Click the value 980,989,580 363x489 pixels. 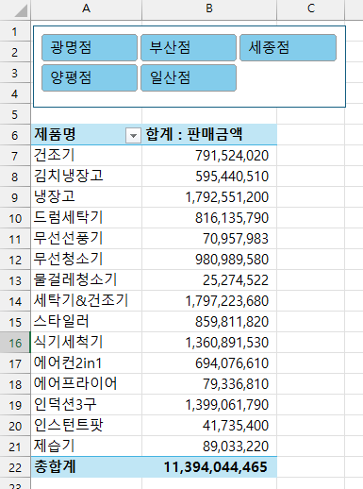(x=232, y=260)
